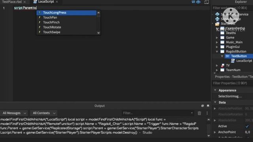Select TeamNum in Explorer
Viewport: 253px width, 142px height.
coord(233,70)
